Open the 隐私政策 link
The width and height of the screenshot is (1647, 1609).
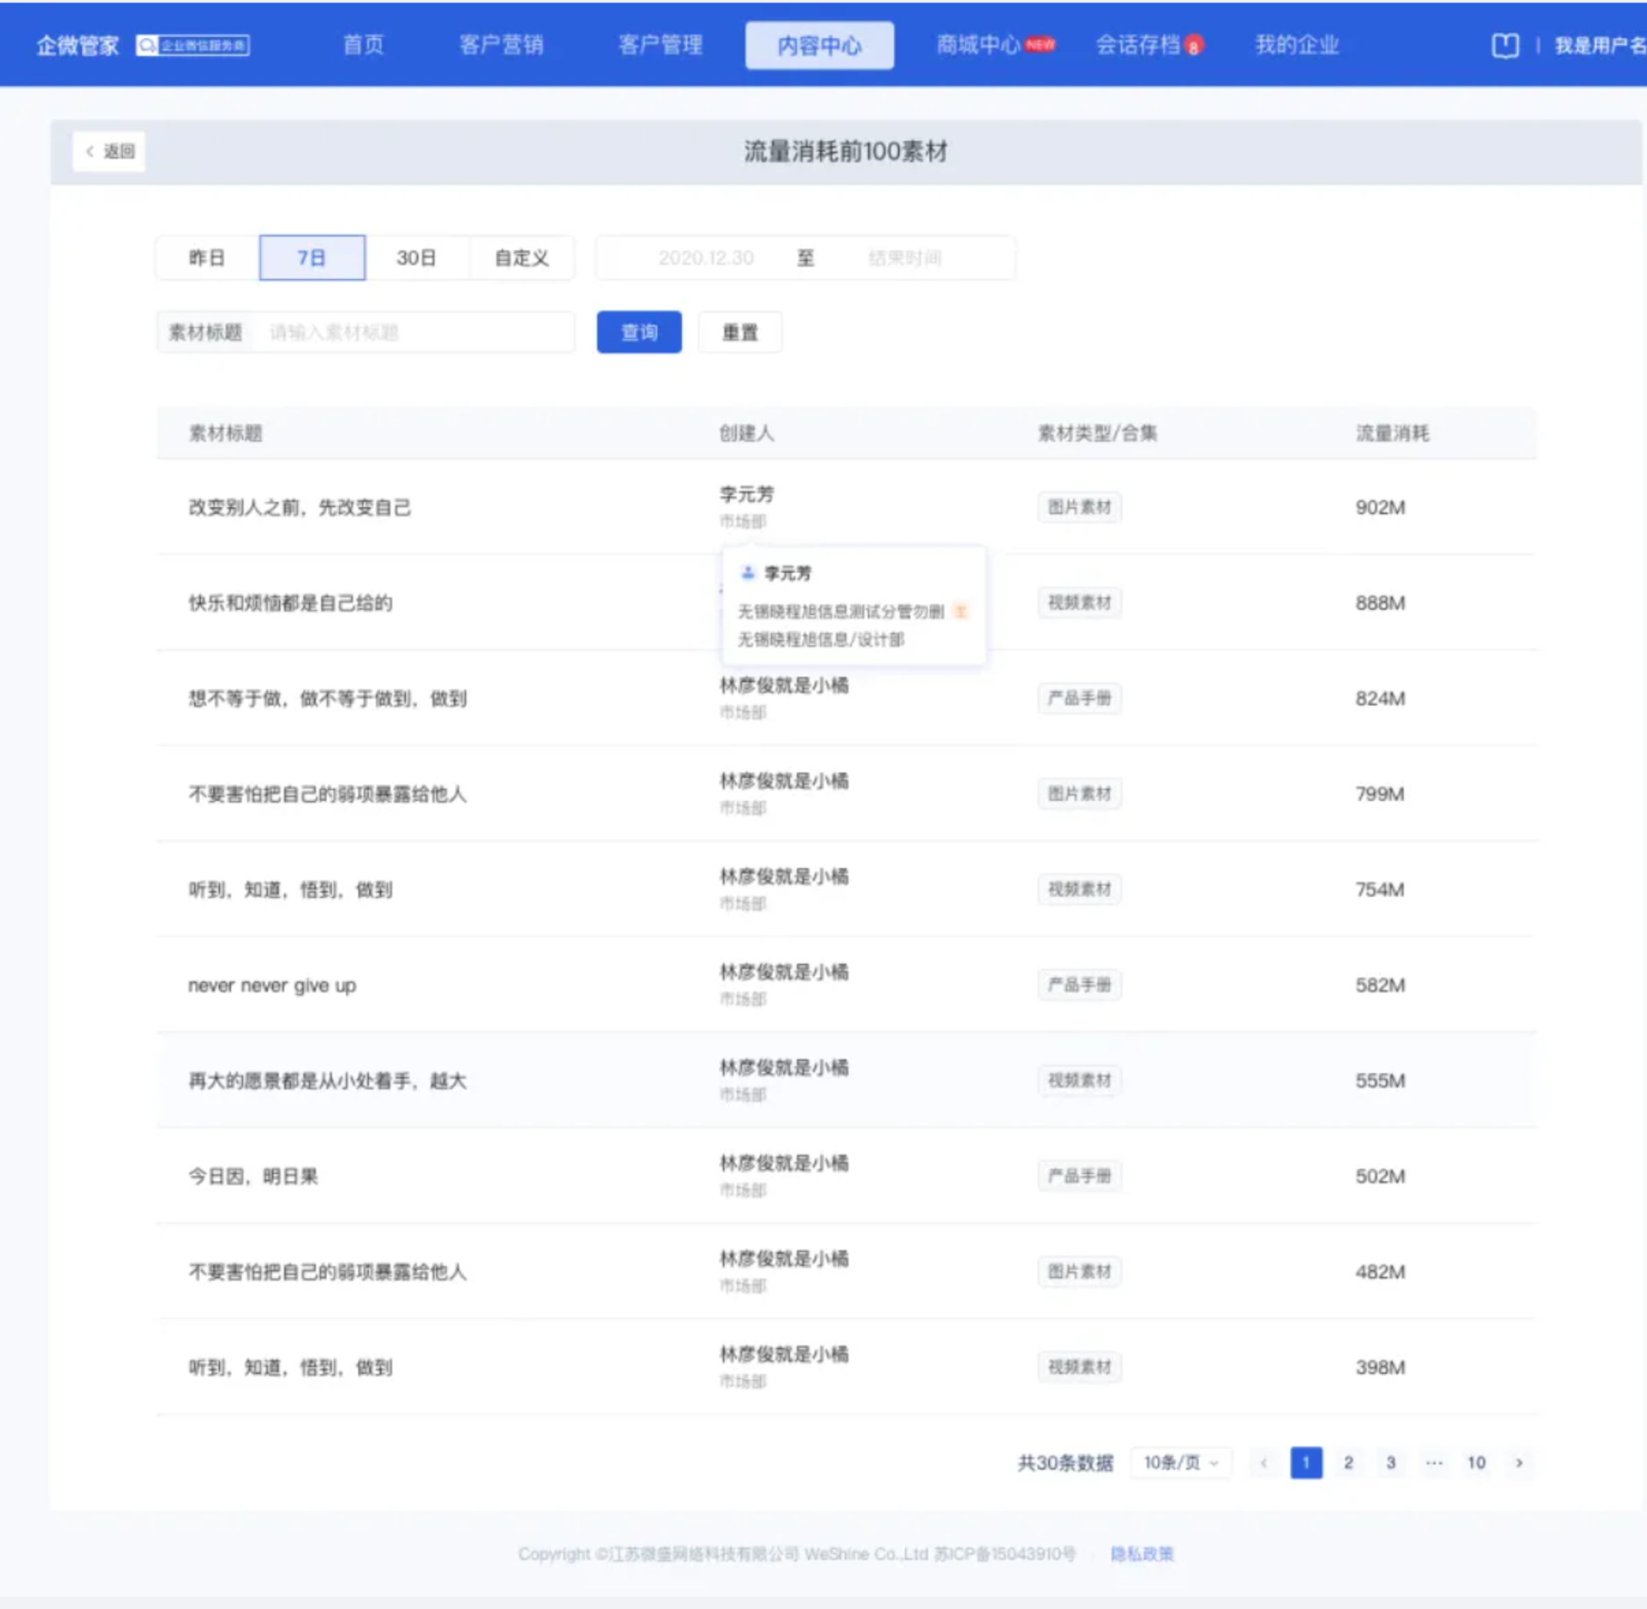tap(1142, 1554)
